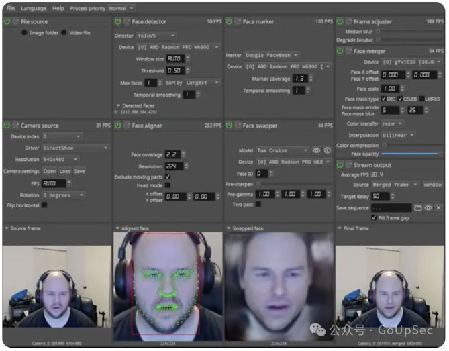
Task: Adjust Pre-sharpen slider
Action: (295, 184)
